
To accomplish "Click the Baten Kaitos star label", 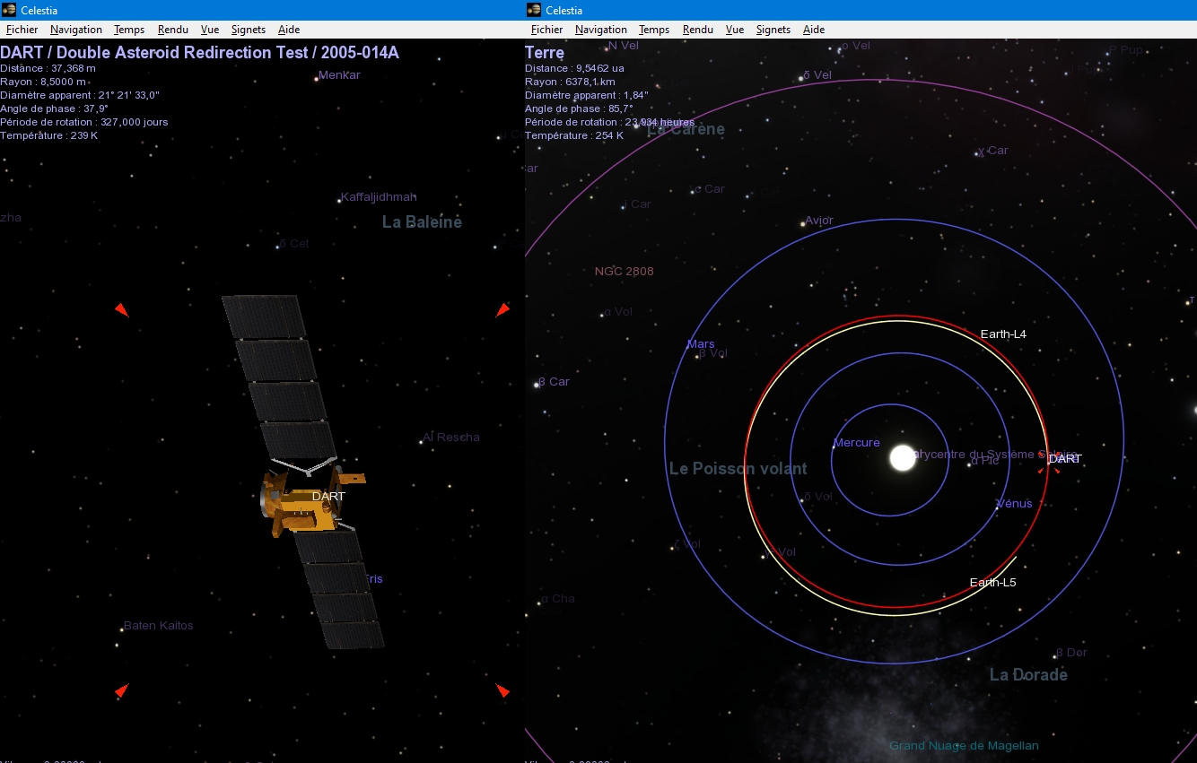I will [158, 626].
